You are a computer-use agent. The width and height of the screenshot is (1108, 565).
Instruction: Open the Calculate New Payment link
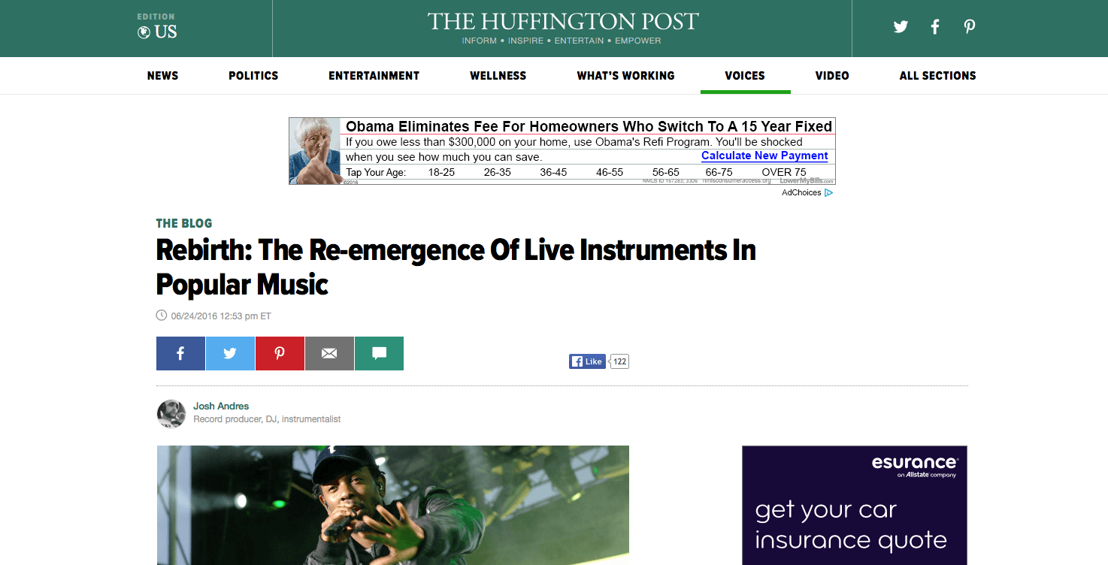coord(764,156)
